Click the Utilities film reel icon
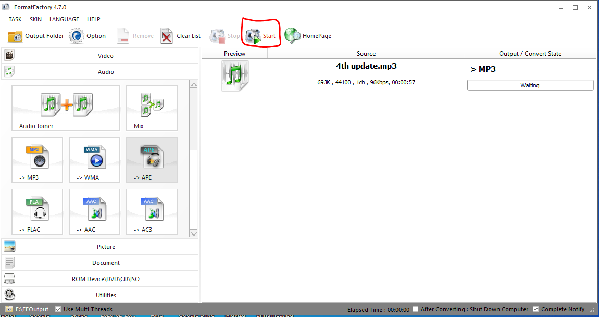This screenshot has height=317, width=599. tap(9, 295)
